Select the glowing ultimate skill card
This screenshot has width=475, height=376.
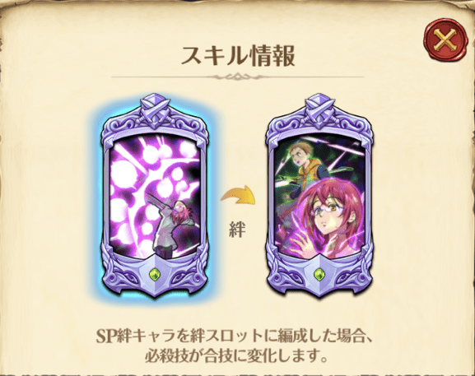coord(155,196)
